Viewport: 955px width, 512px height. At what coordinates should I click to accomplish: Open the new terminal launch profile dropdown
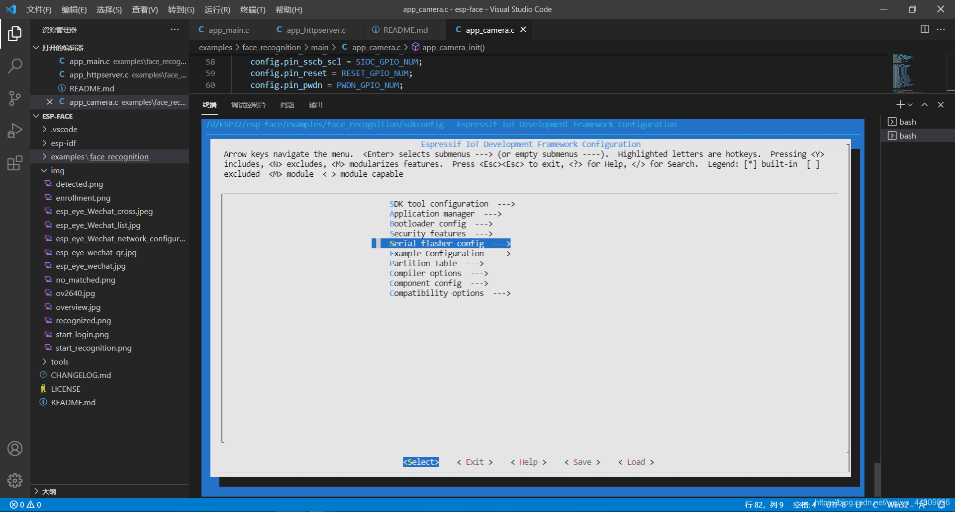[910, 105]
